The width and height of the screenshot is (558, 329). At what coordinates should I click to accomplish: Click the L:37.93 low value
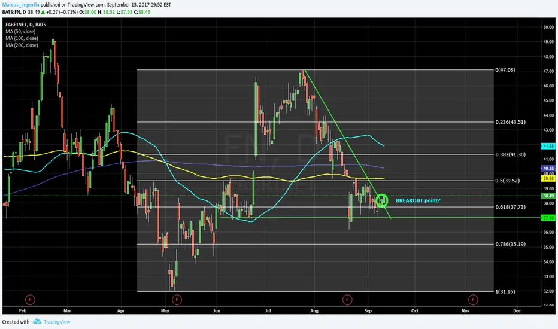click(x=125, y=12)
